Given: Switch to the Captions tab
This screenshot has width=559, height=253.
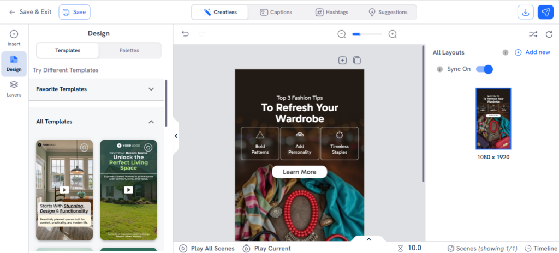Looking at the screenshot, I should coord(276,12).
